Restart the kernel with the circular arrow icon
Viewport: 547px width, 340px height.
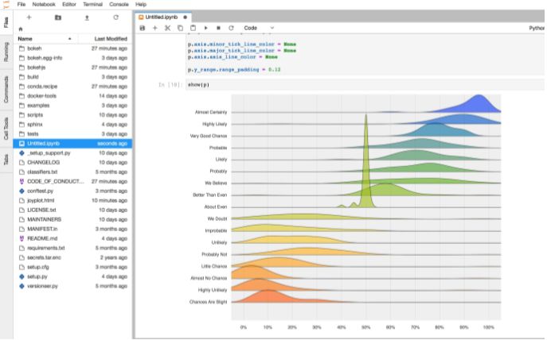(x=231, y=28)
